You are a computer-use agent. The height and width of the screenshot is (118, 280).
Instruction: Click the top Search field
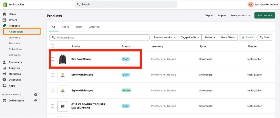click(x=126, y=5)
